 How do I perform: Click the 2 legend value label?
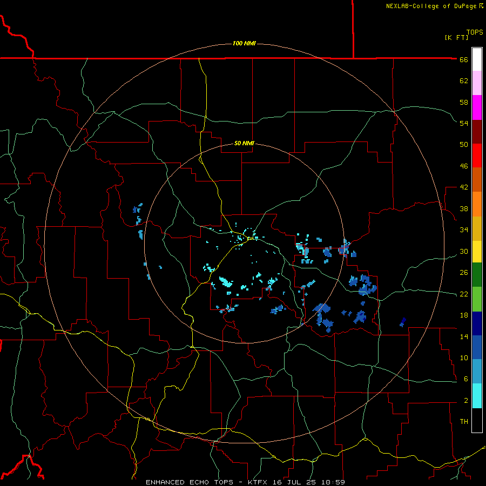coord(466,401)
